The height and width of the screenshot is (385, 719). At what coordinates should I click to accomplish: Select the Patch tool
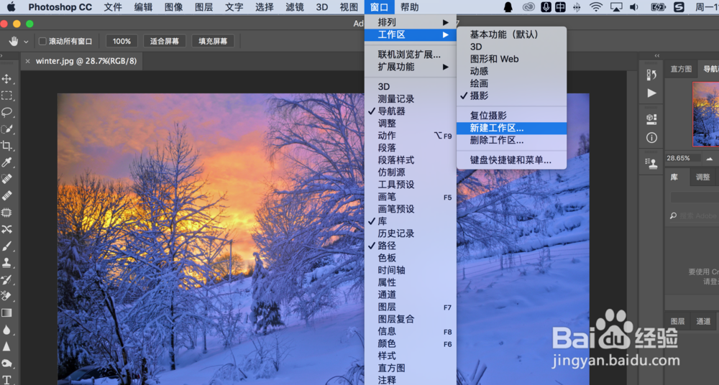(6, 213)
